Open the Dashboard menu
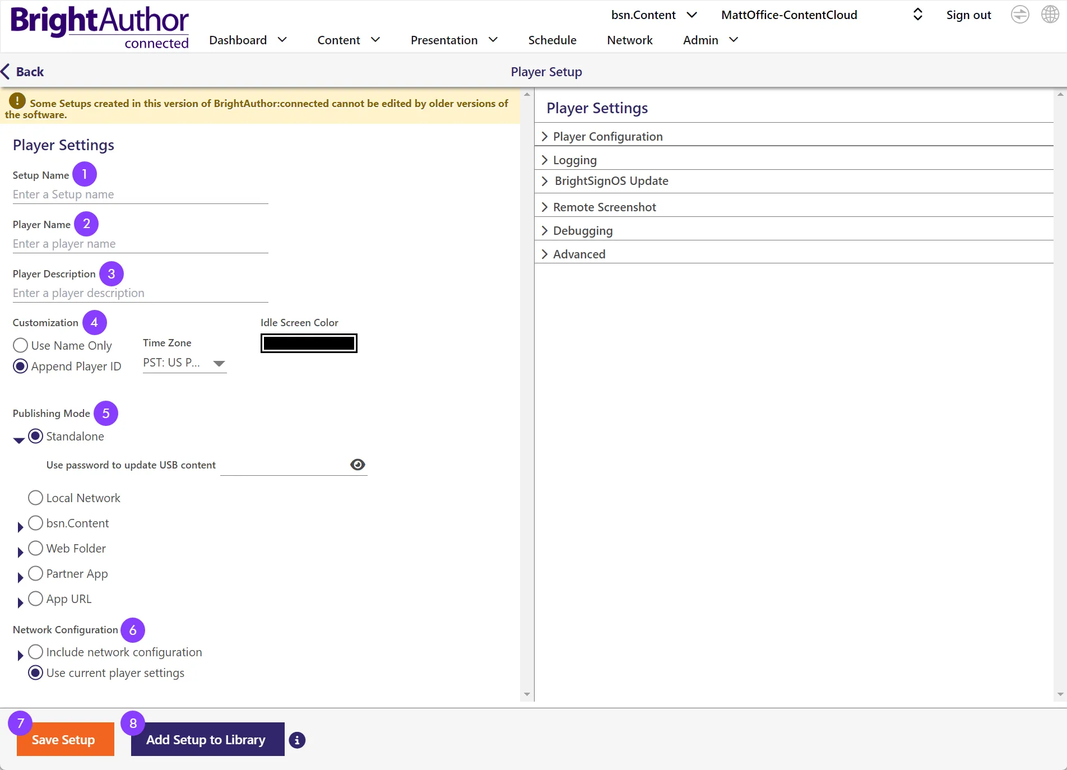 (x=248, y=40)
